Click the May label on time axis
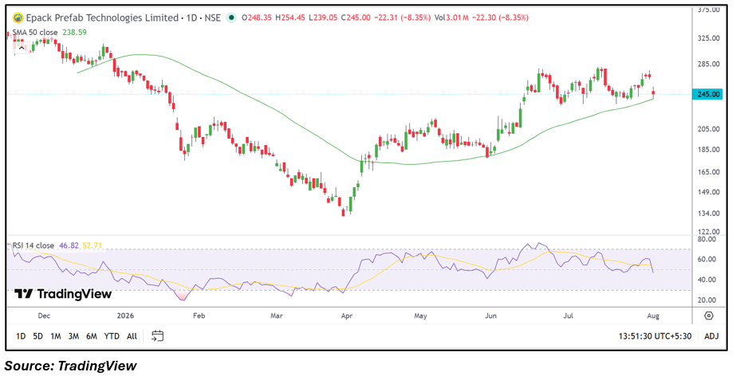Screen dimensions: 736x376 click(420, 316)
